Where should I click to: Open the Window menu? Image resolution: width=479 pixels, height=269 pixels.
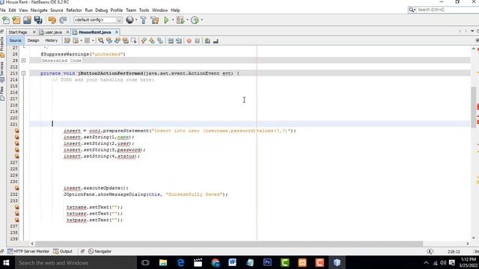click(159, 10)
